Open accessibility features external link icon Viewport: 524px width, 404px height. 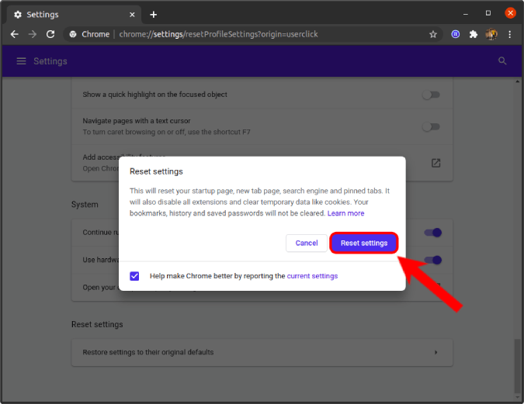pos(436,163)
